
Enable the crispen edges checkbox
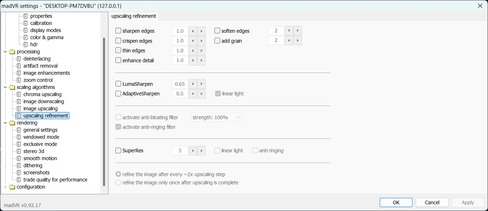coord(118,41)
